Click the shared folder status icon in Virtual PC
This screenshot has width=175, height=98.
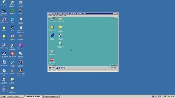(x=57, y=71)
